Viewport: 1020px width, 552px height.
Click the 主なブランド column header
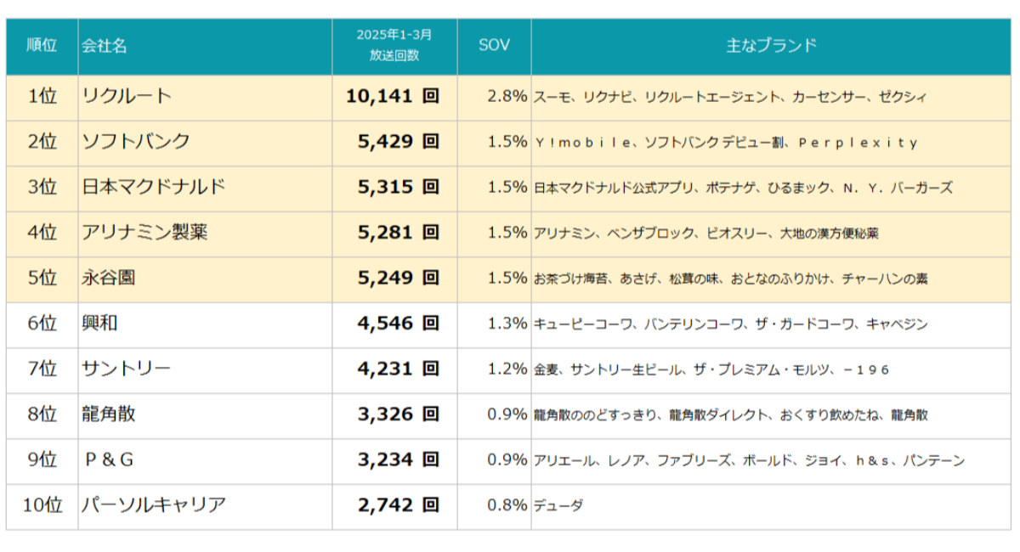771,46
